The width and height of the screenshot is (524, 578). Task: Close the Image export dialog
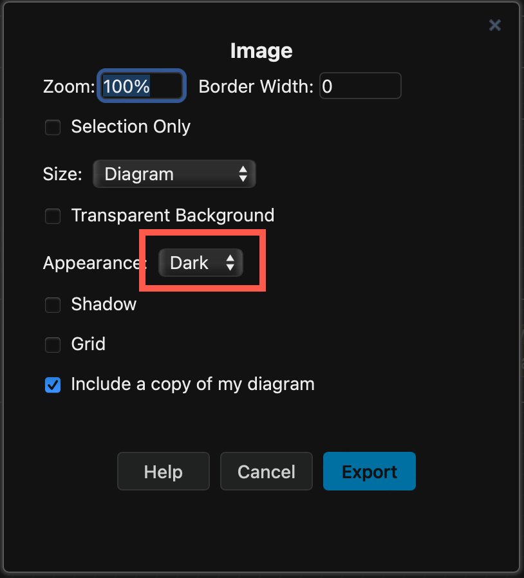(x=494, y=25)
